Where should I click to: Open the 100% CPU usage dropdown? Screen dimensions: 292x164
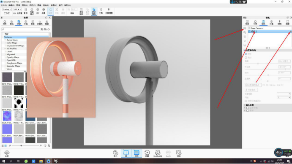[x=18, y=9]
